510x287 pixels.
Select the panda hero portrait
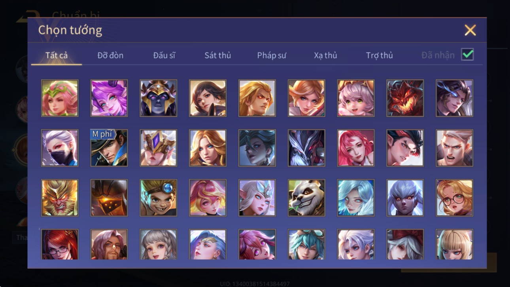click(306, 198)
